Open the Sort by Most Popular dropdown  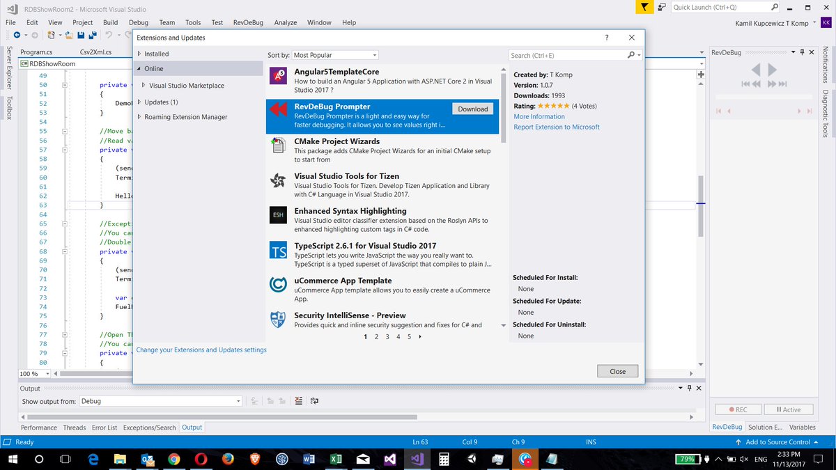point(335,55)
